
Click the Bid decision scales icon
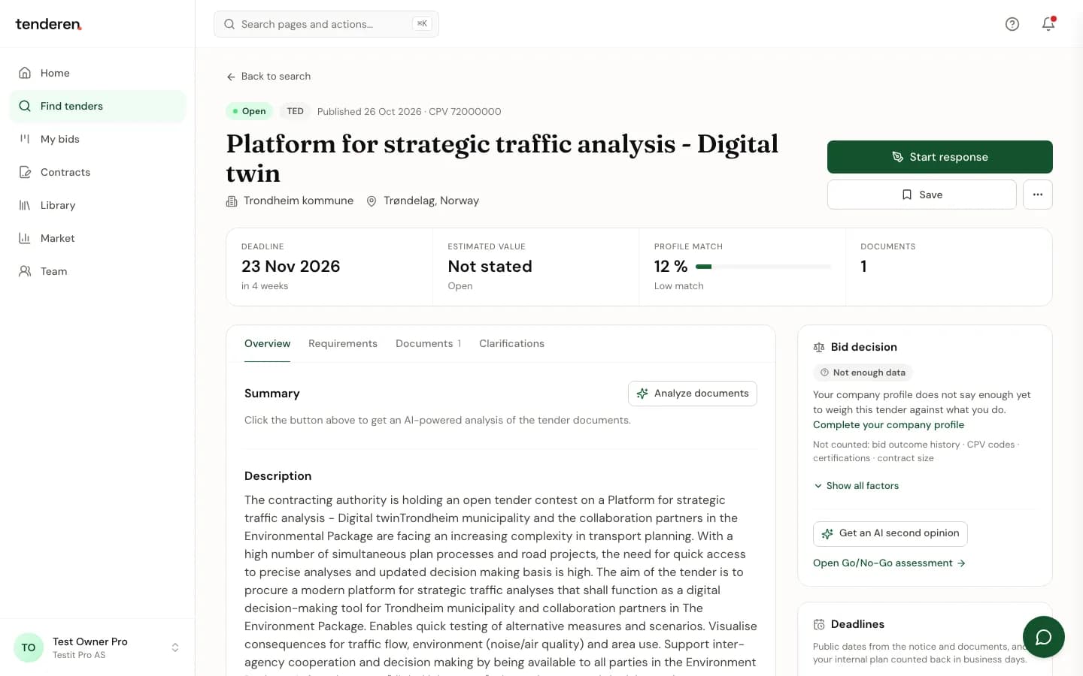click(x=819, y=347)
